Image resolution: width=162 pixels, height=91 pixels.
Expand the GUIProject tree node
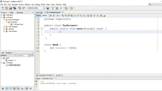point(2,15)
